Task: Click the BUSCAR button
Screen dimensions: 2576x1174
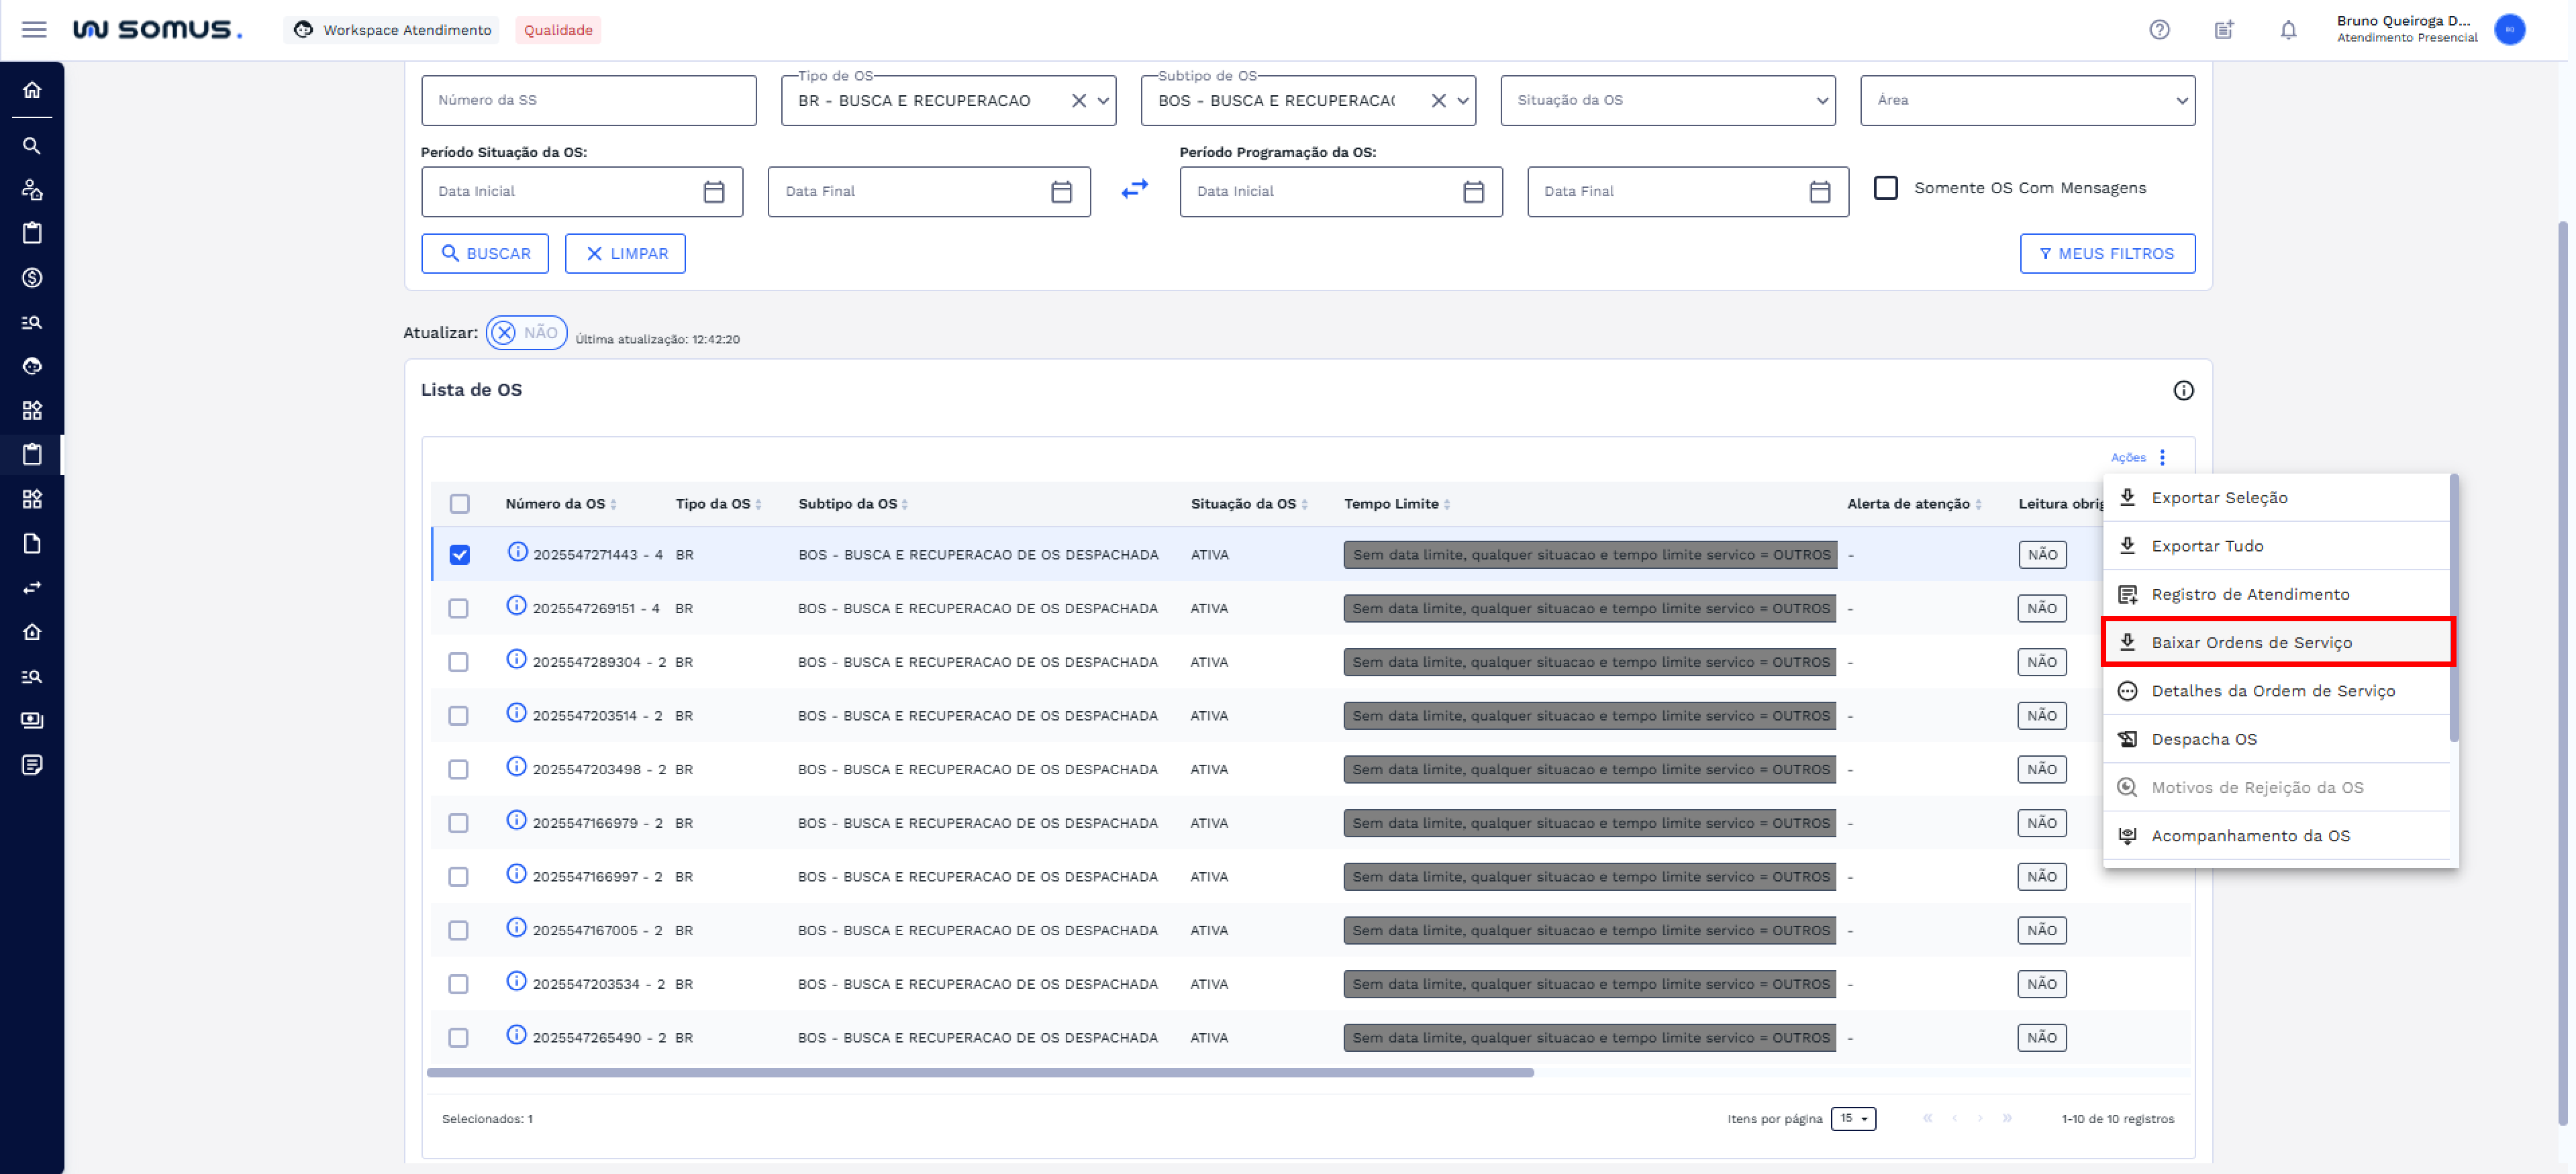Action: pyautogui.click(x=485, y=254)
